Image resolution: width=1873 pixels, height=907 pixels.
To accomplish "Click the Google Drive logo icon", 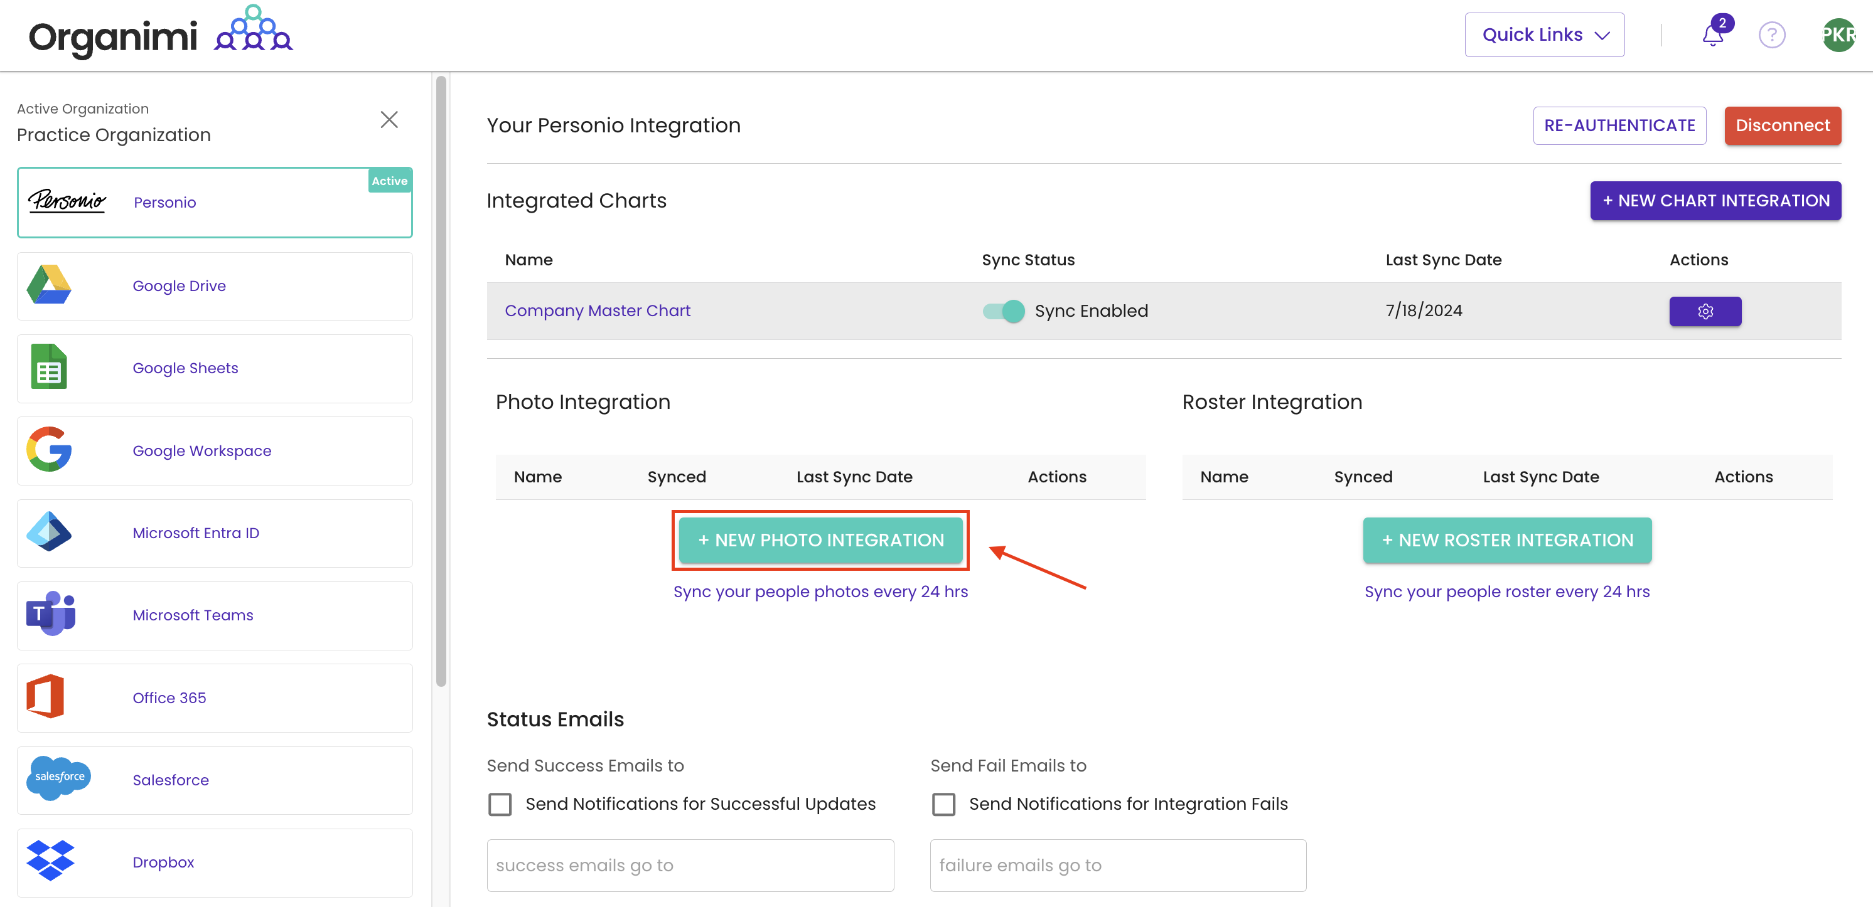I will coord(49,285).
